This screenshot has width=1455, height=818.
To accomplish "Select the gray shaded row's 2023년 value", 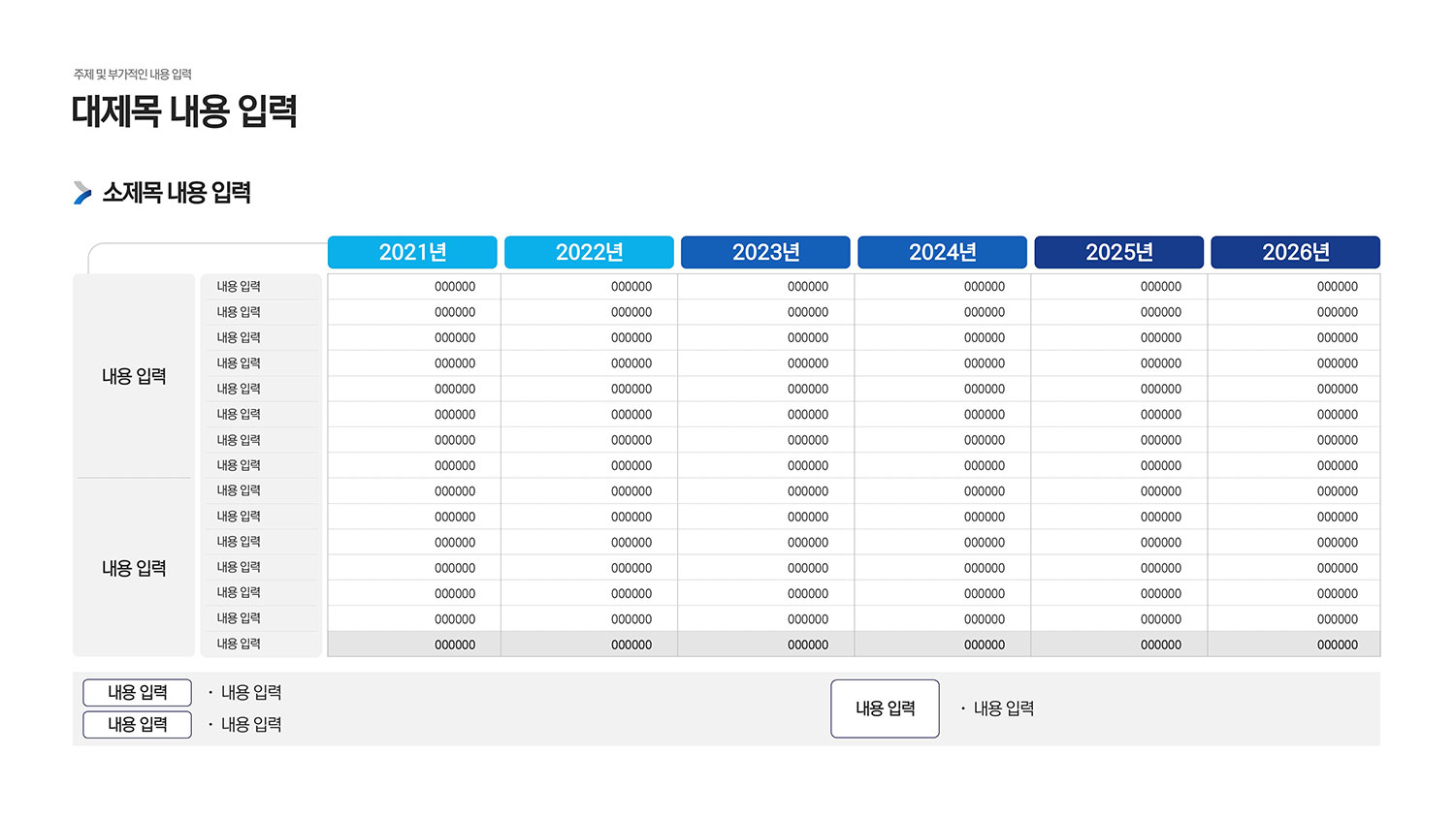I will point(808,645).
